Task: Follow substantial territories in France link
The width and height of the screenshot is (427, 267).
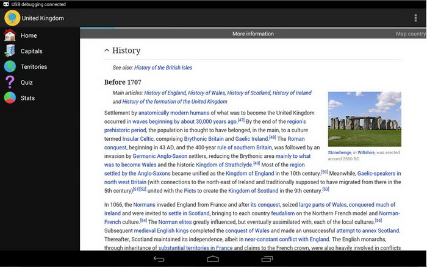Action: tap(196, 247)
